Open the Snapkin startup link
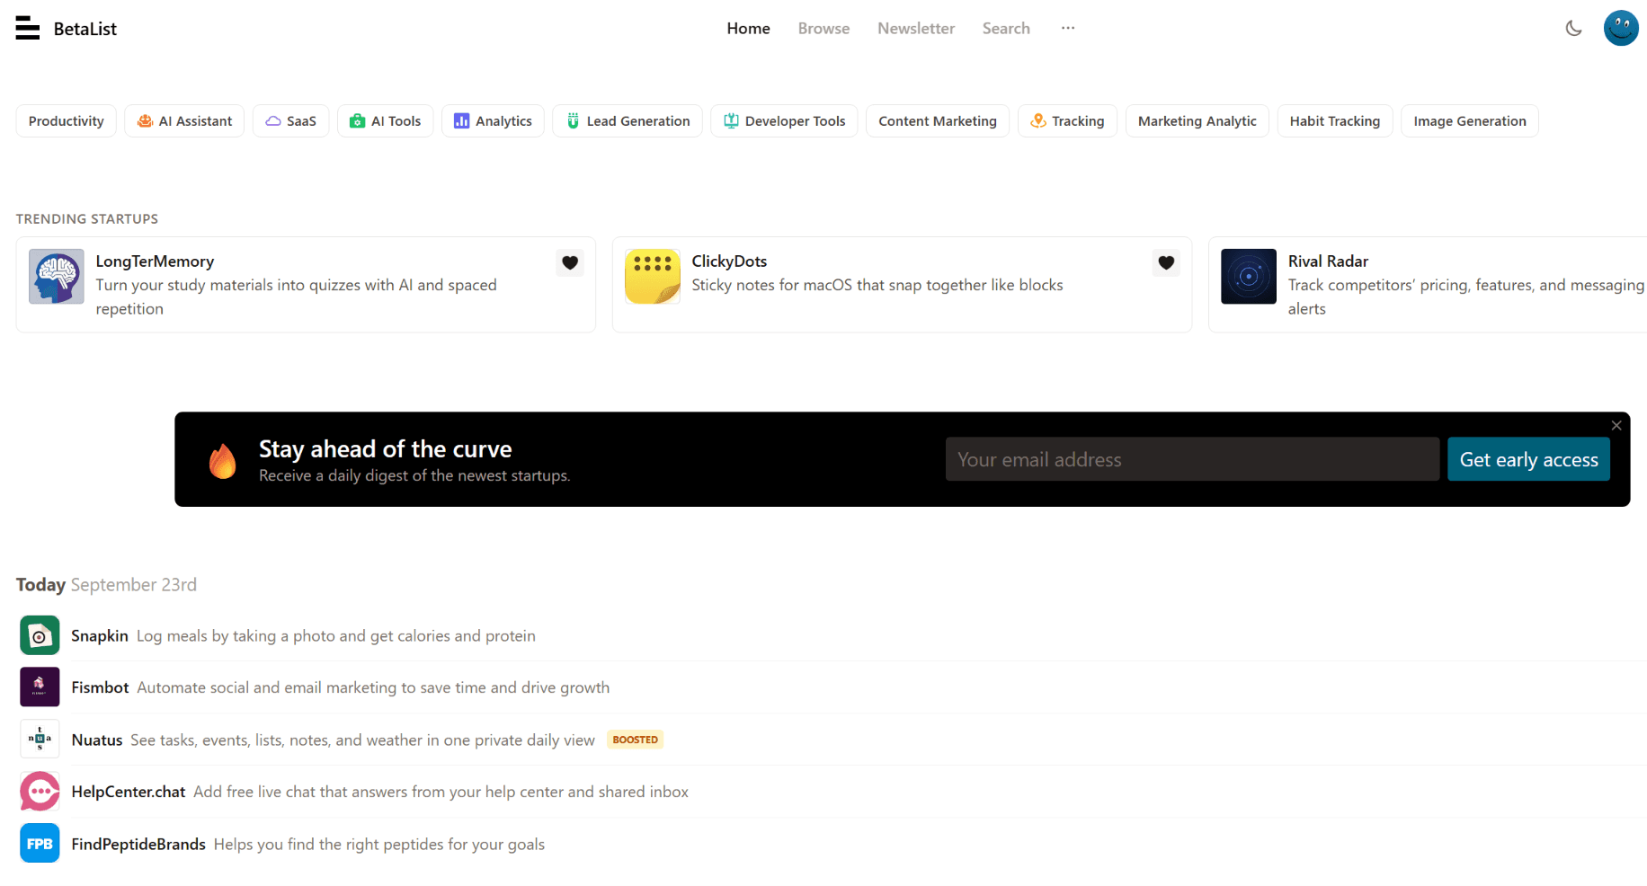 click(x=100, y=635)
